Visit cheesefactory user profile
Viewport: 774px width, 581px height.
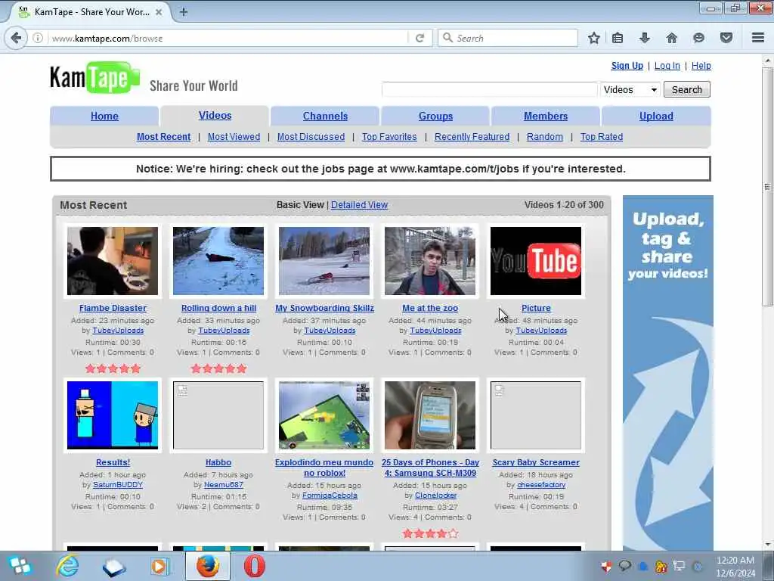click(x=541, y=485)
